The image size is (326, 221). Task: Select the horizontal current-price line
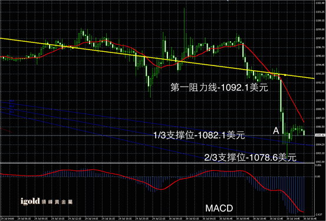point(157,136)
